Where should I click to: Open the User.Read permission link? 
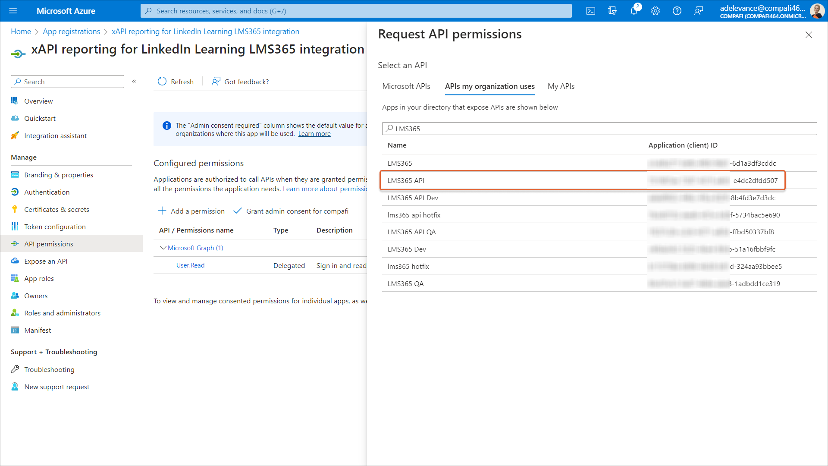(190, 265)
